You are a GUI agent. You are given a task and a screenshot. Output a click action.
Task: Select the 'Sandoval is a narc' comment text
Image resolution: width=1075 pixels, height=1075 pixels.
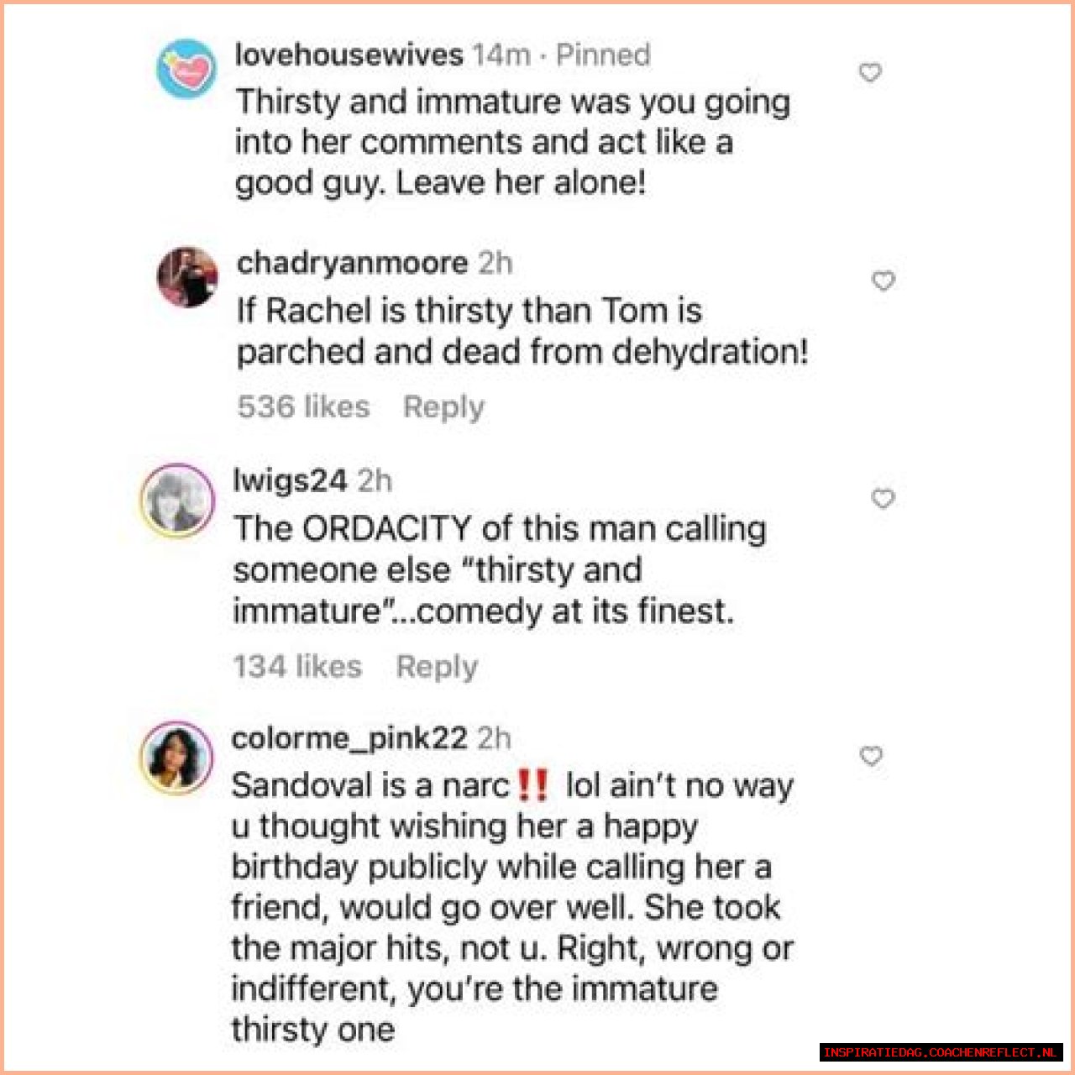click(x=511, y=907)
